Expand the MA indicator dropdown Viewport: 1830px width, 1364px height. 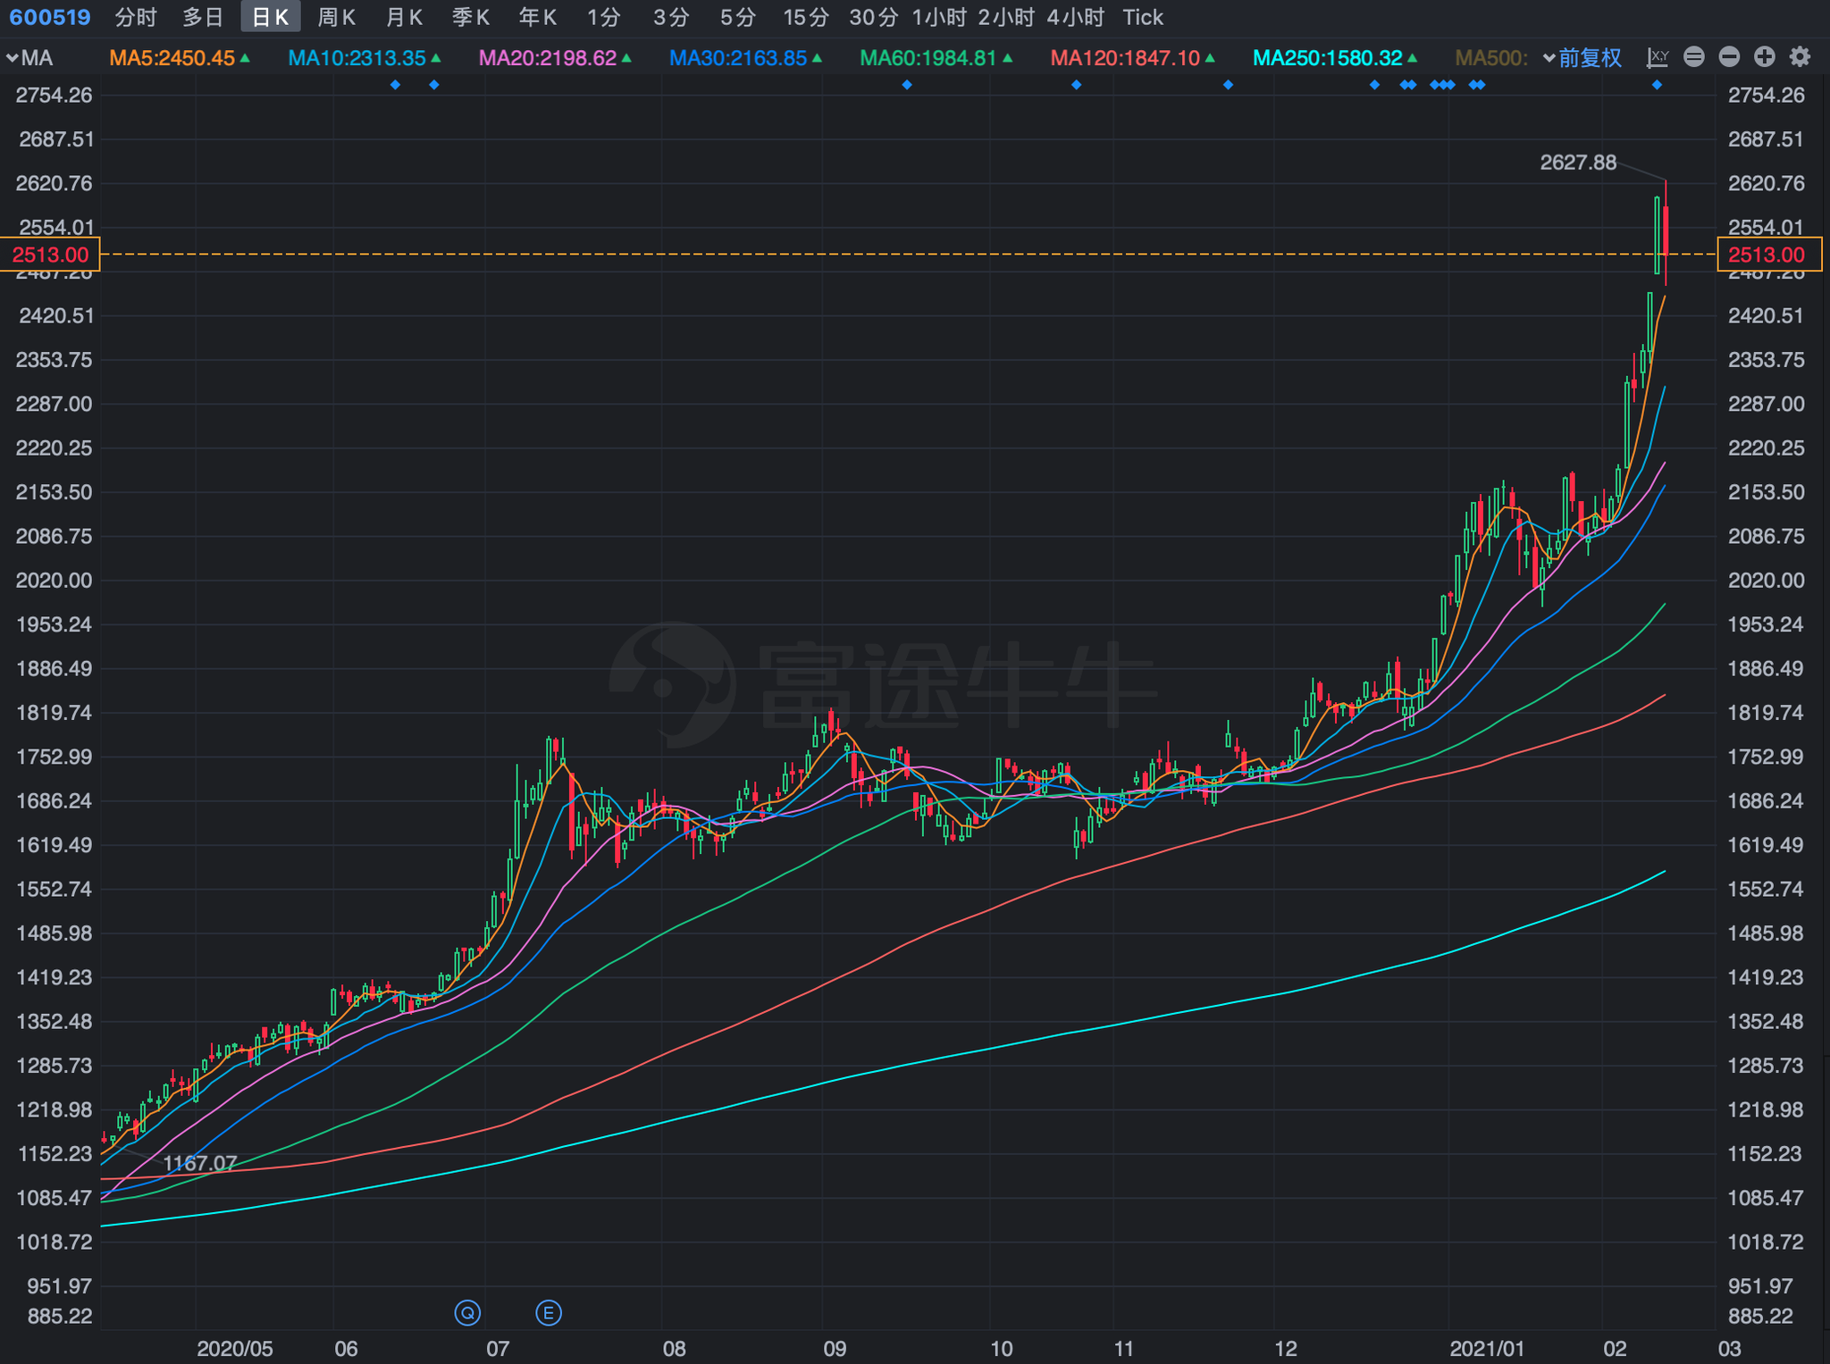click(x=29, y=59)
